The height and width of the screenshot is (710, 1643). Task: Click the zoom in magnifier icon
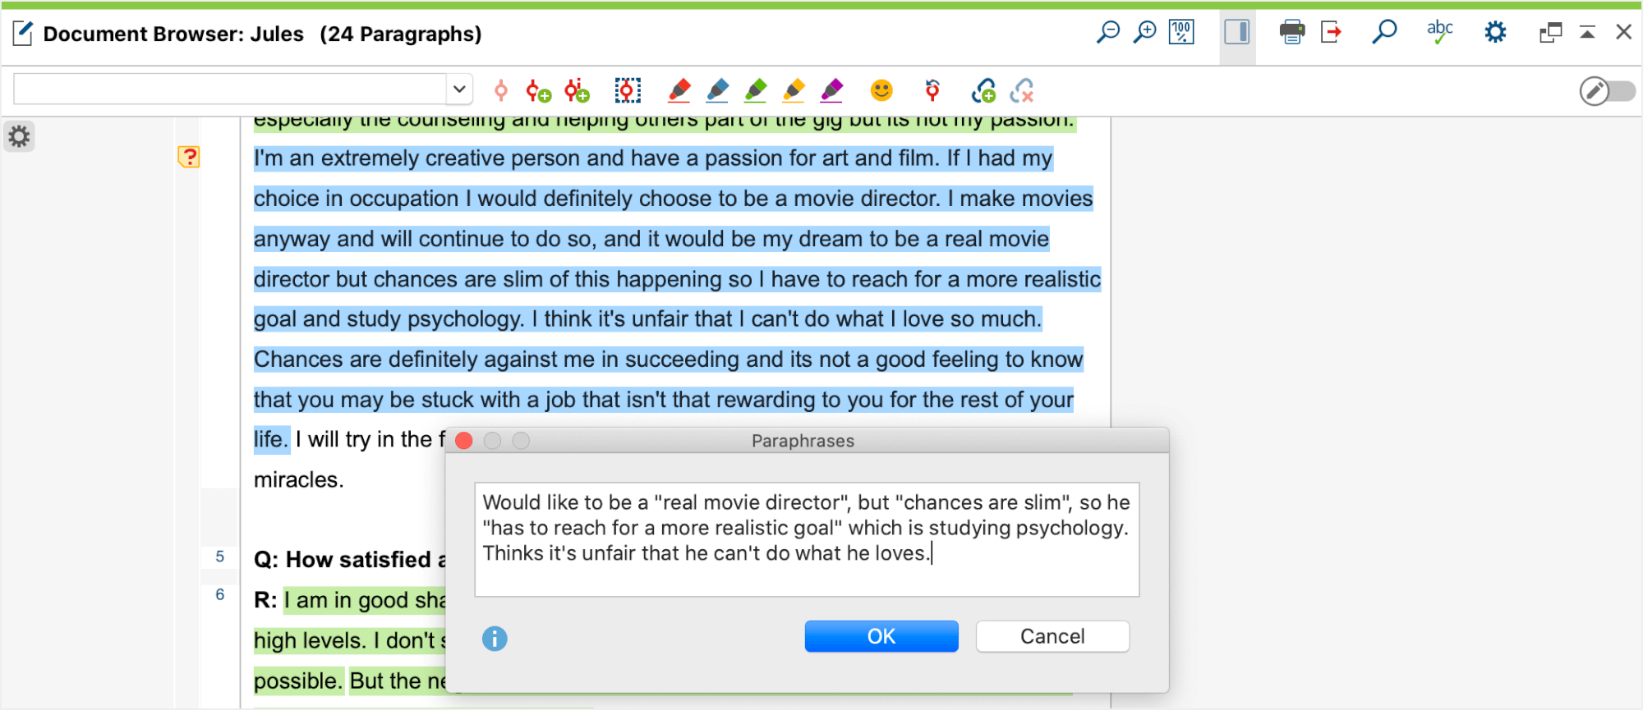click(1144, 33)
